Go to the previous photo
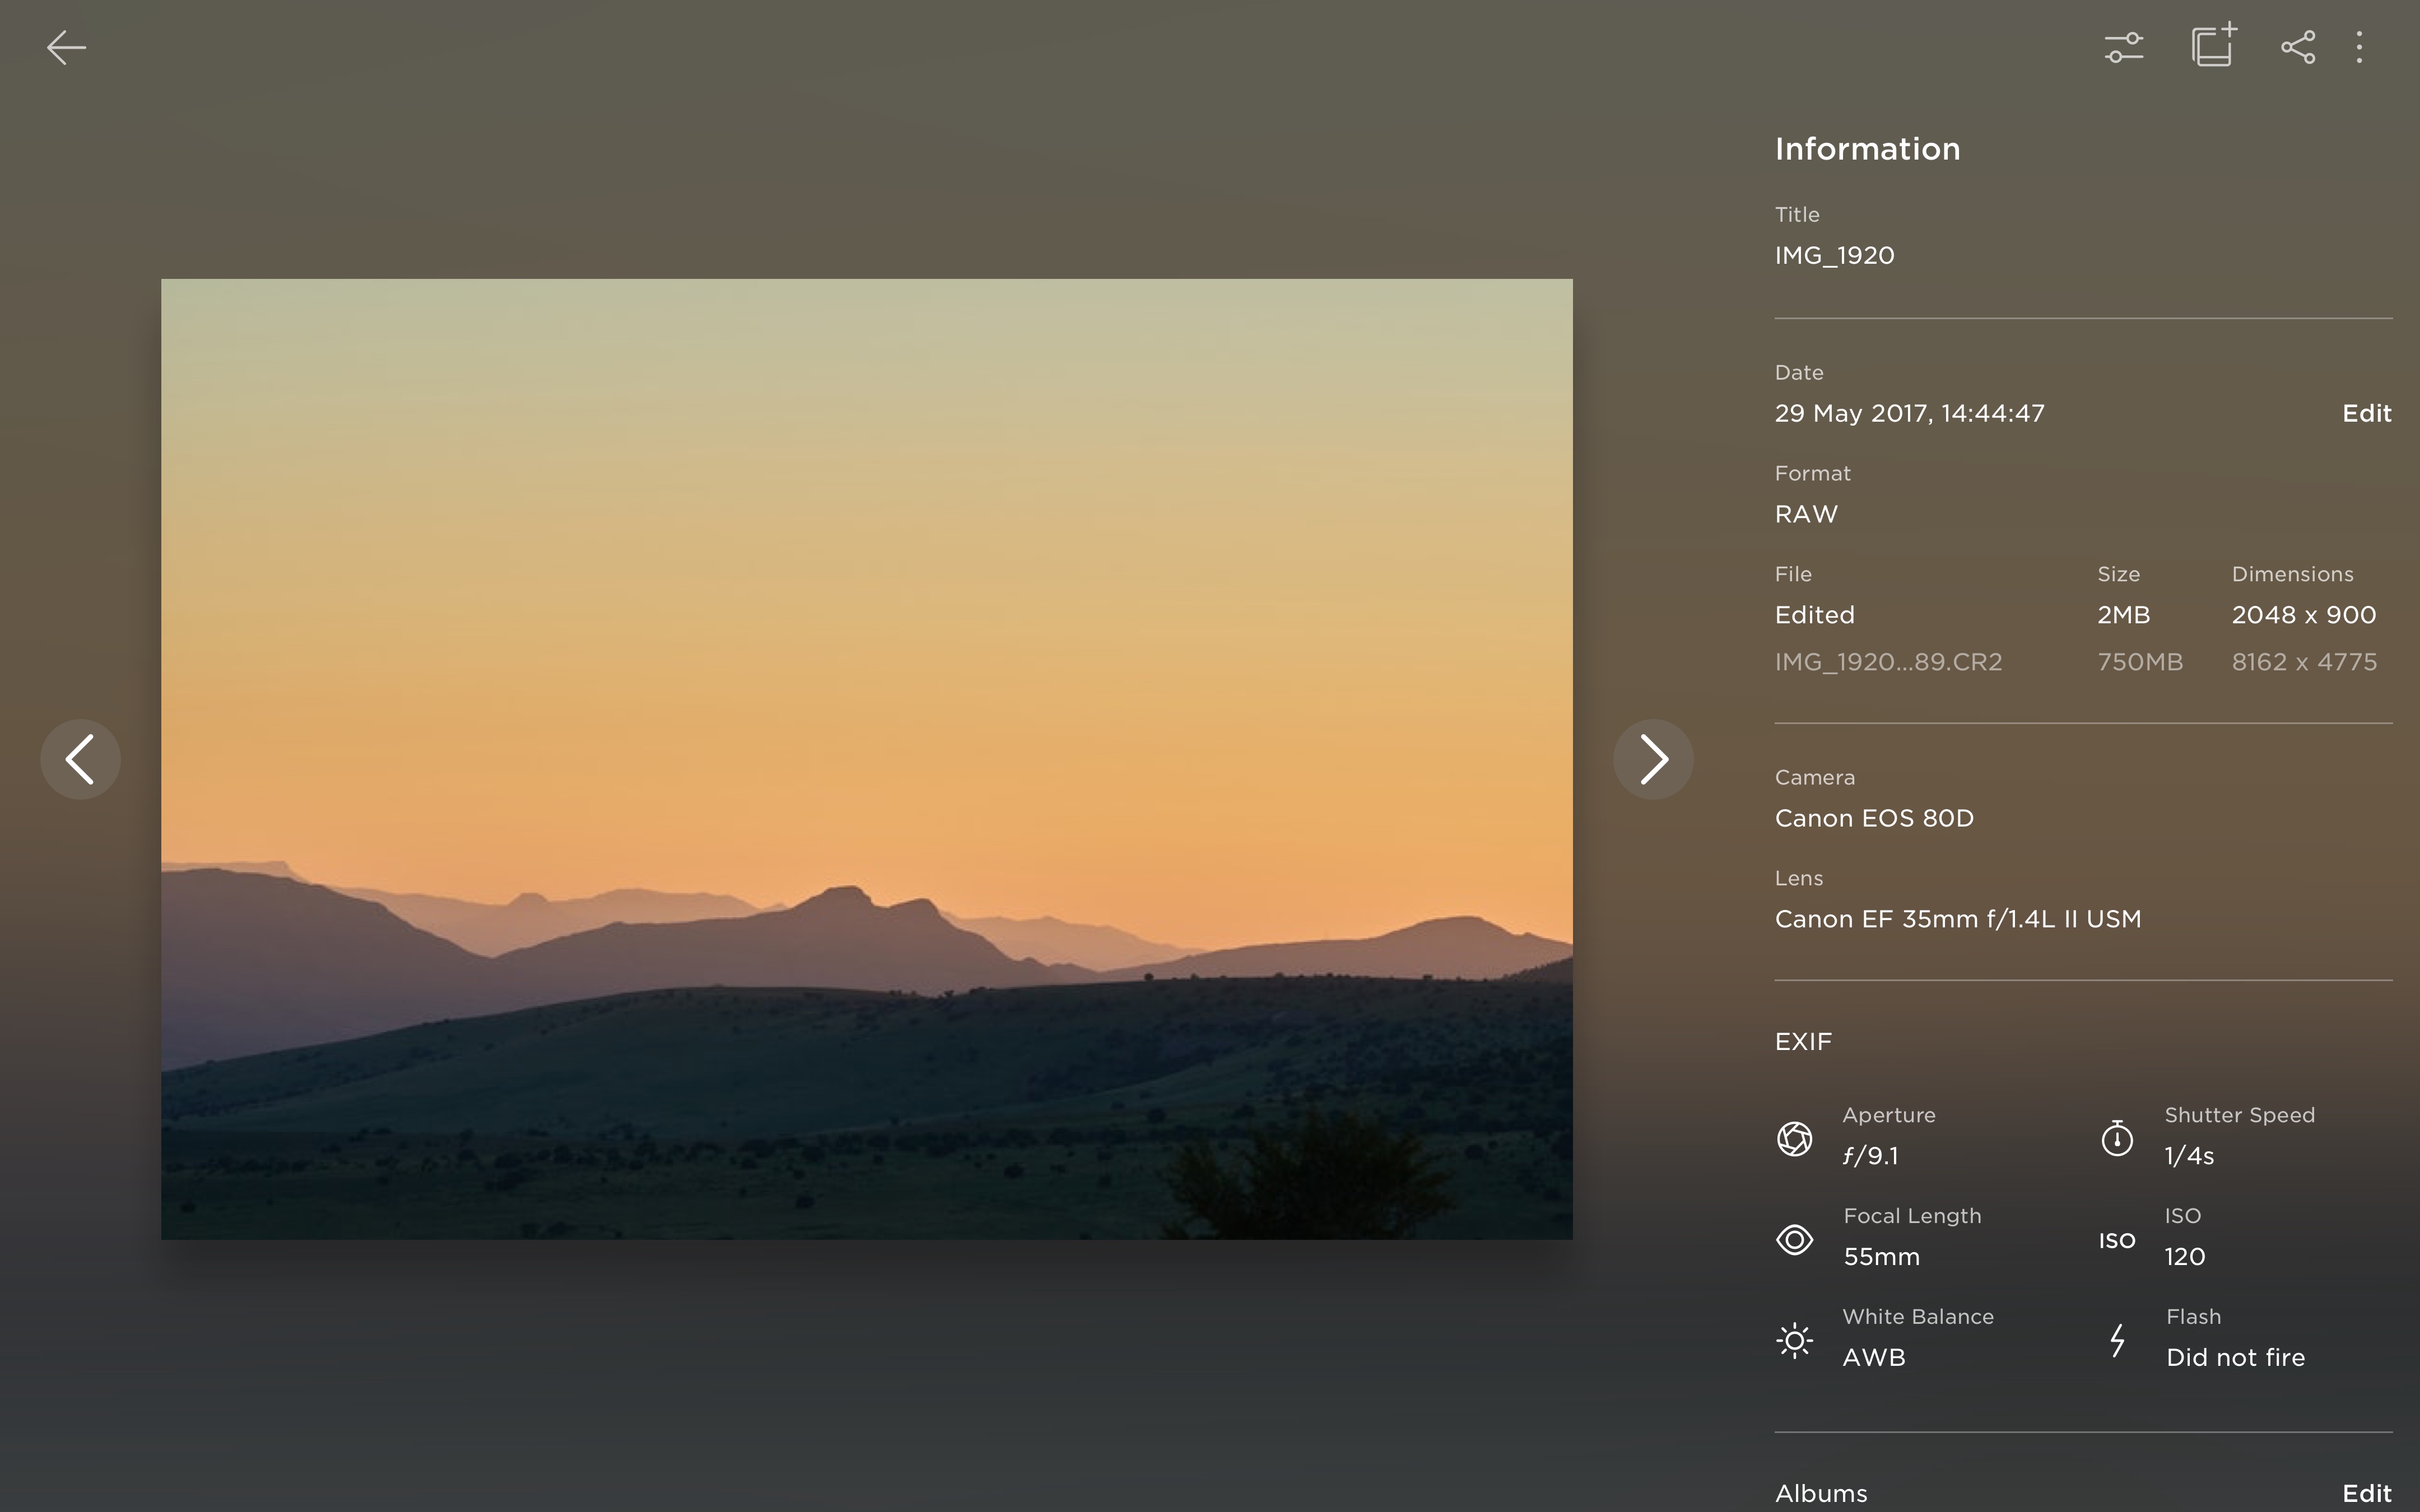This screenshot has height=1512, width=2420. pos(80,759)
